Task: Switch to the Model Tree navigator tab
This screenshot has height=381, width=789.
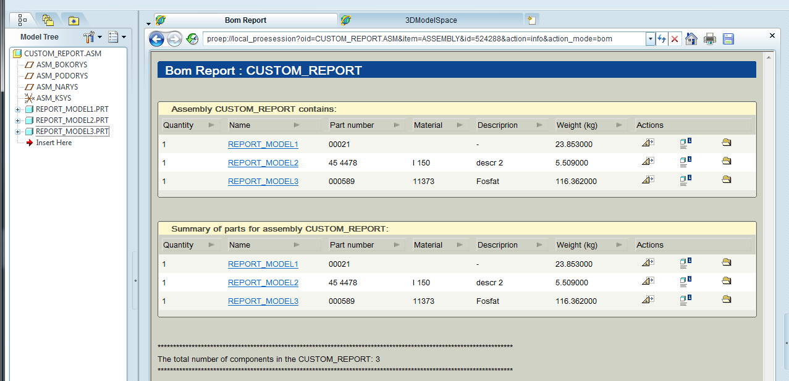Action: [x=22, y=20]
